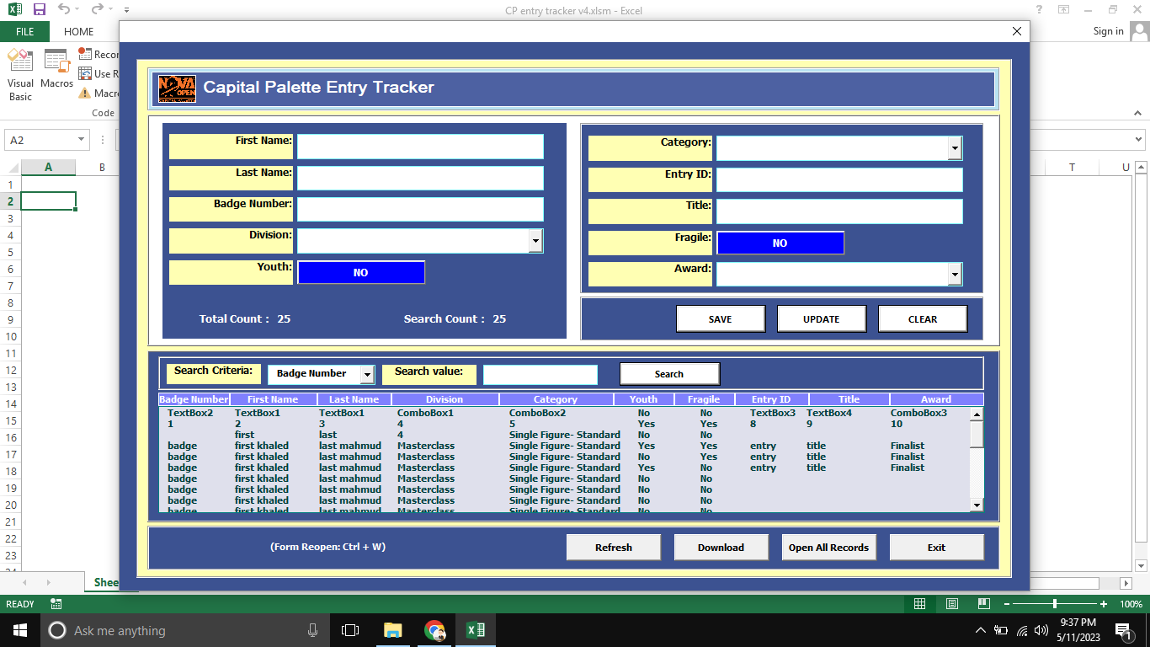Switch to the HOME ribbon tab
This screenshot has height=647, width=1150.
click(x=79, y=31)
